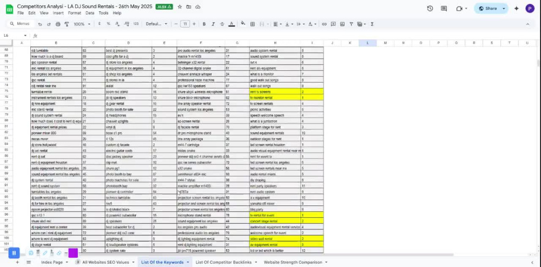541x267 pixels.
Task: Click the Print icon
Action: coord(58,24)
